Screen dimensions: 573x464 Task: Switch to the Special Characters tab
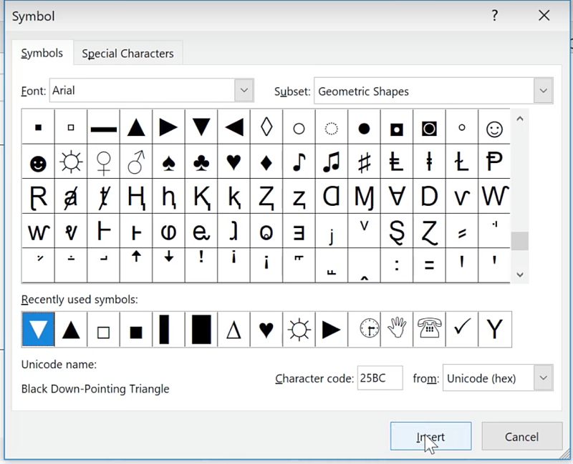tap(127, 54)
